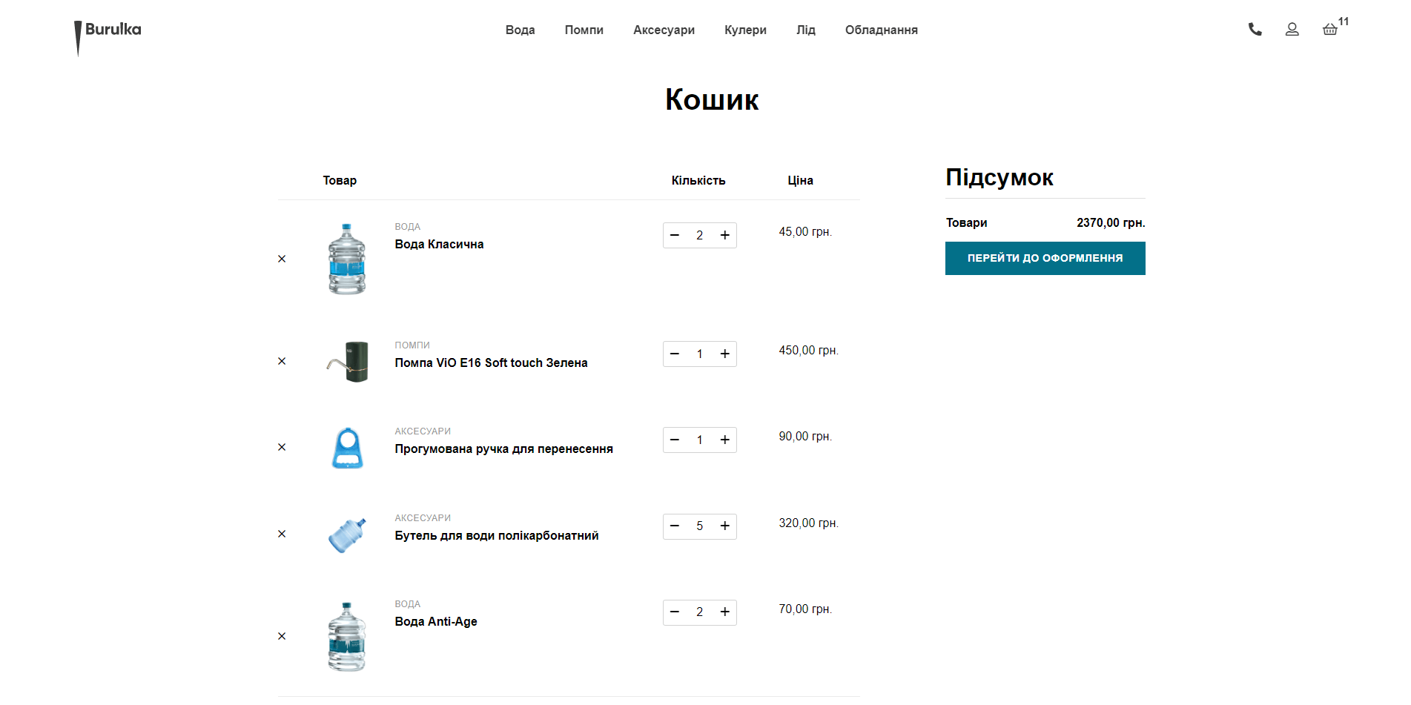Increase quantity of Прогумована ручка
1411x705 pixels.
click(725, 440)
